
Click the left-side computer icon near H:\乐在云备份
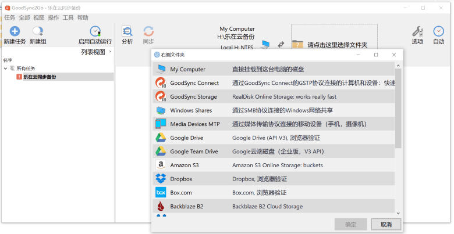click(265, 44)
